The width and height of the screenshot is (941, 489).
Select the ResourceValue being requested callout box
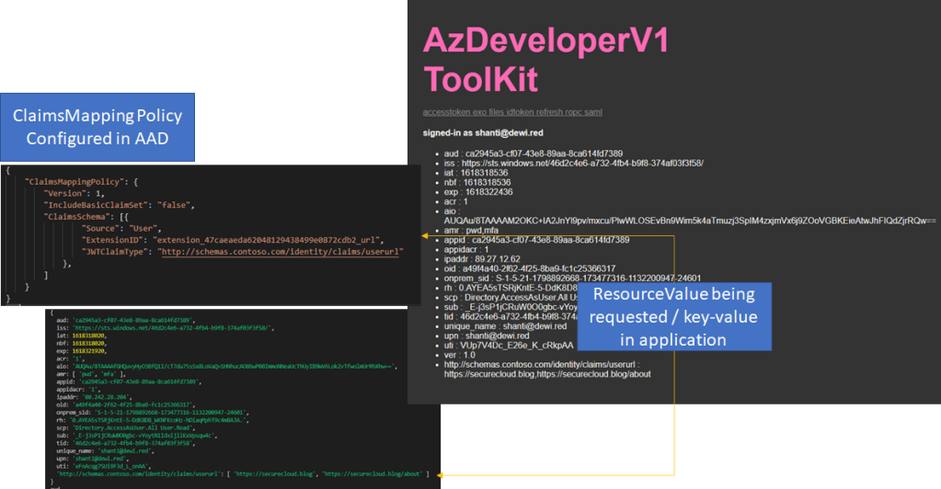tap(673, 316)
